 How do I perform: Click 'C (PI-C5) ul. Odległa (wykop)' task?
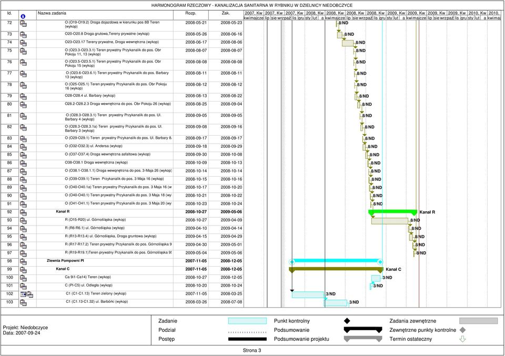point(88,286)
